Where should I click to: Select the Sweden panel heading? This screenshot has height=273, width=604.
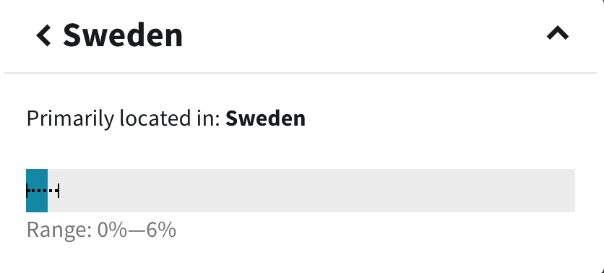[x=123, y=35]
